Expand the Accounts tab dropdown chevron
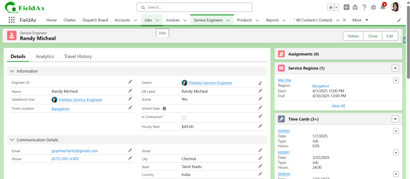The width and height of the screenshot is (410, 179). point(135,20)
